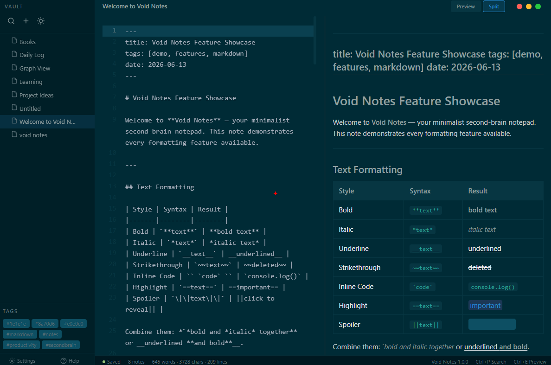The image size is (551, 365).
Task: Open the Untitled note
Action: [47, 109]
